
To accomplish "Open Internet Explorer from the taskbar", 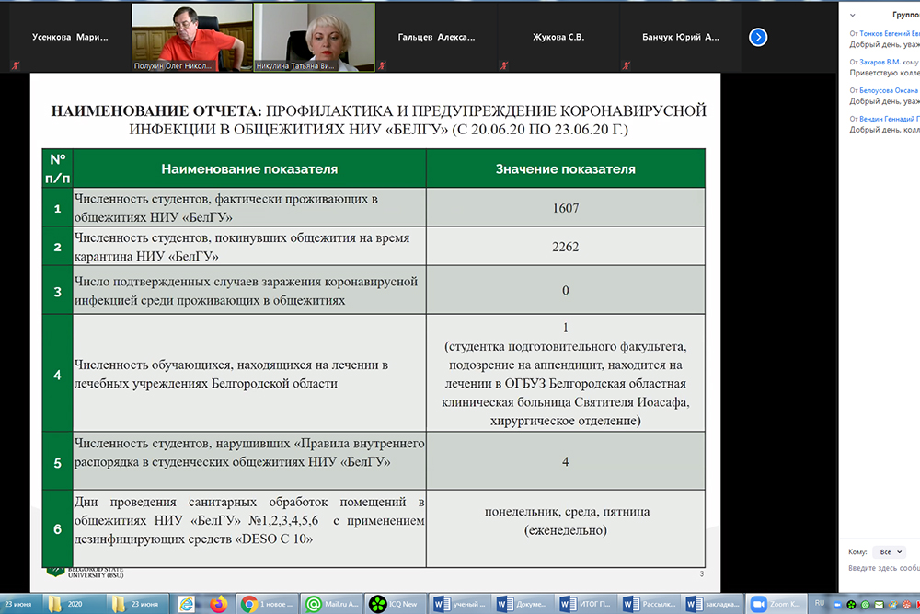I will point(187,604).
